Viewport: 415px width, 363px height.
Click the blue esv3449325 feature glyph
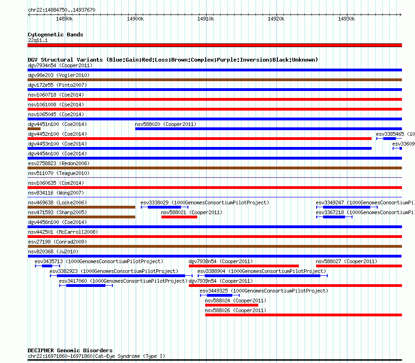[220, 295]
